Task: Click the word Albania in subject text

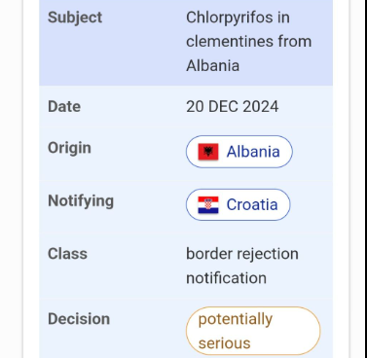Action: [212, 65]
